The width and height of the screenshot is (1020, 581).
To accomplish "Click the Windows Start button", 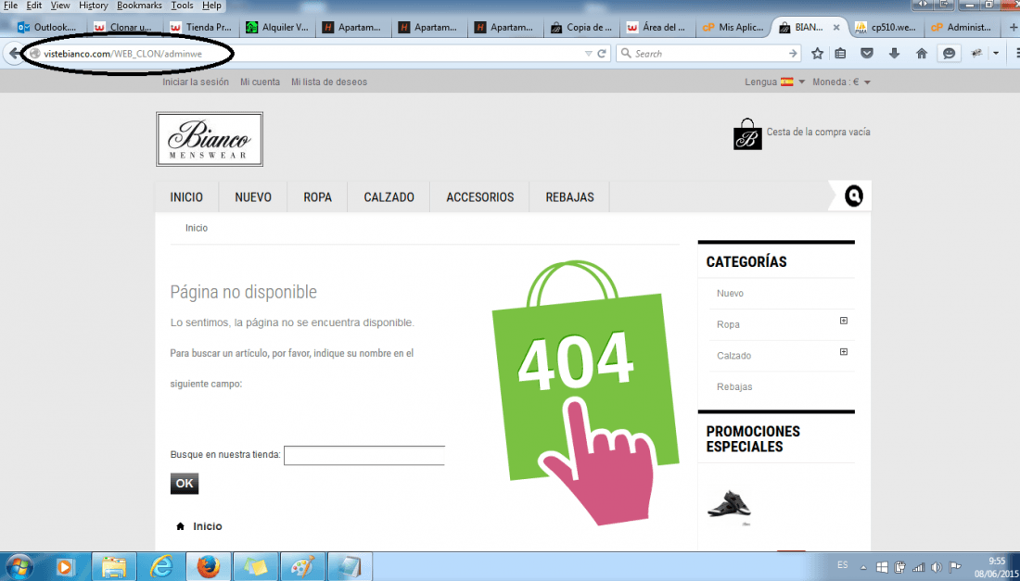I will [x=19, y=566].
